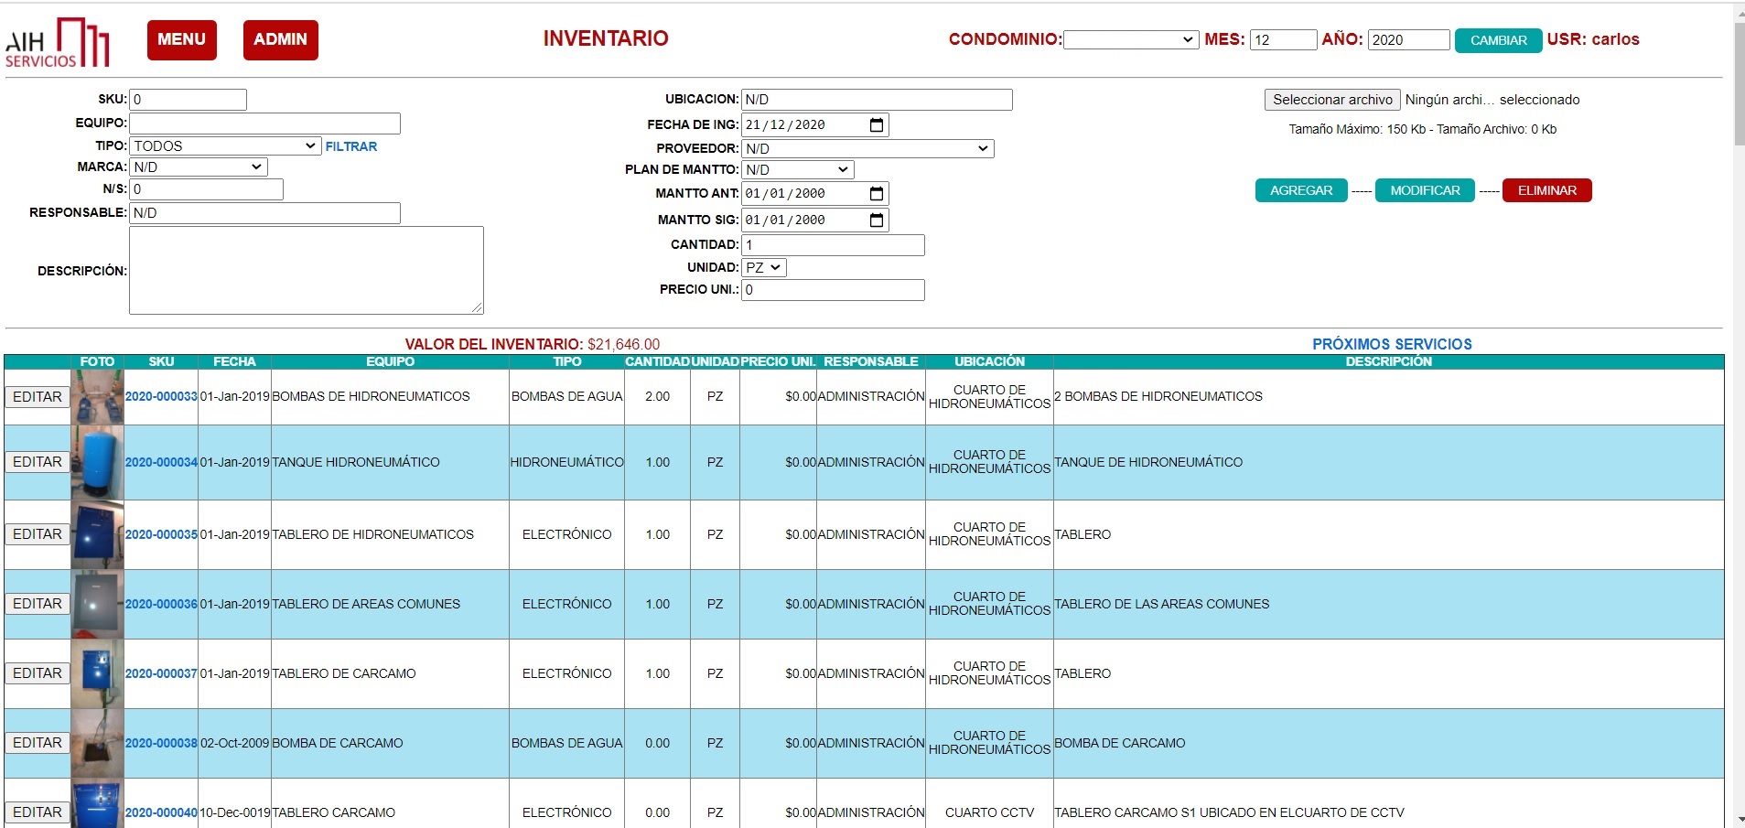Image resolution: width=1745 pixels, height=828 pixels.
Task: Click the RESPONSABLE column header
Action: pyautogui.click(x=870, y=361)
